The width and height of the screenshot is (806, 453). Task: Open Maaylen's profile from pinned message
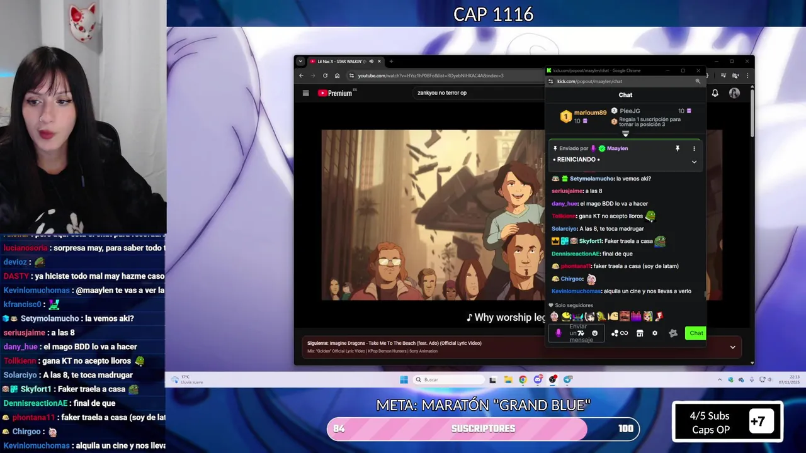click(x=617, y=148)
